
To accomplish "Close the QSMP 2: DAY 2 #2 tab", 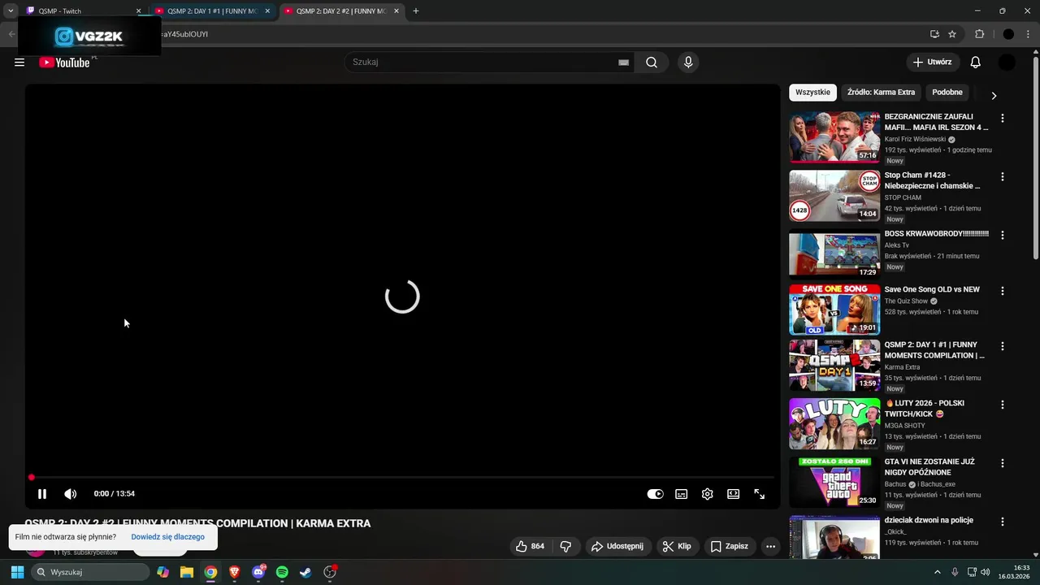I will [396, 11].
